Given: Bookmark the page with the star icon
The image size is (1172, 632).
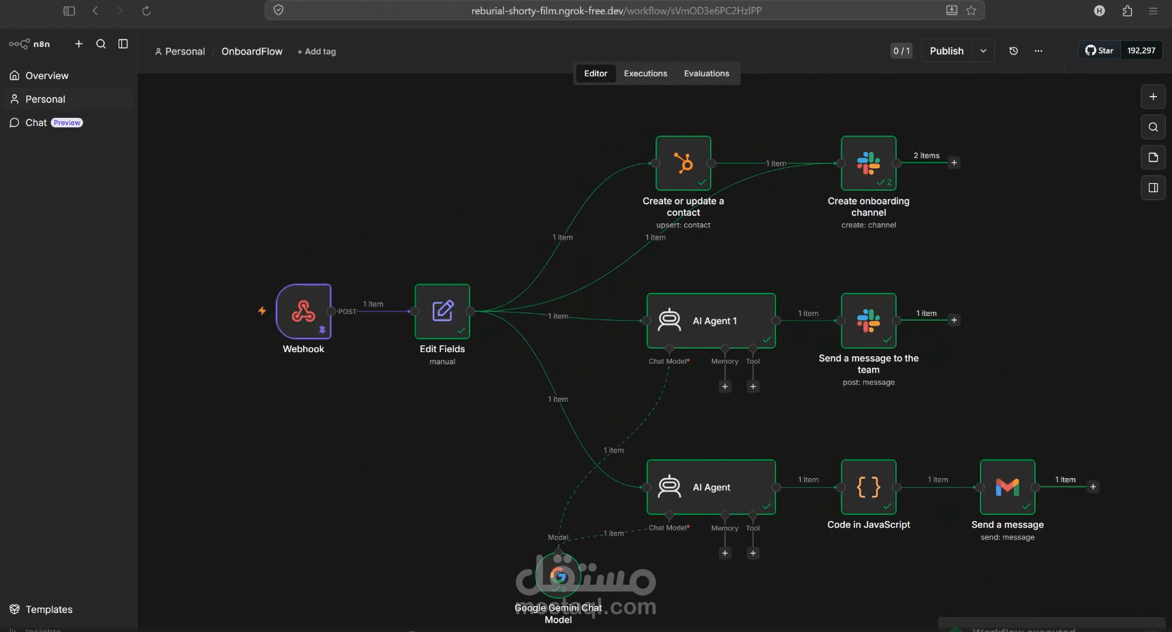Looking at the screenshot, I should 972,10.
